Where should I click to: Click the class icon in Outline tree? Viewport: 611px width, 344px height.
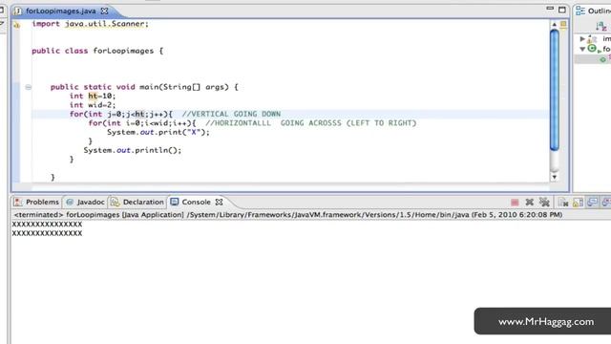(x=592, y=49)
